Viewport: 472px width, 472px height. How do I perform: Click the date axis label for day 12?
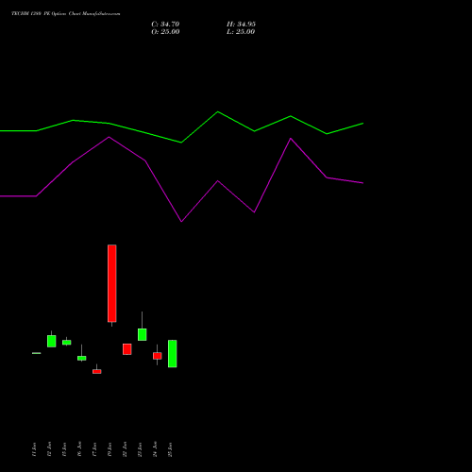[49, 449]
